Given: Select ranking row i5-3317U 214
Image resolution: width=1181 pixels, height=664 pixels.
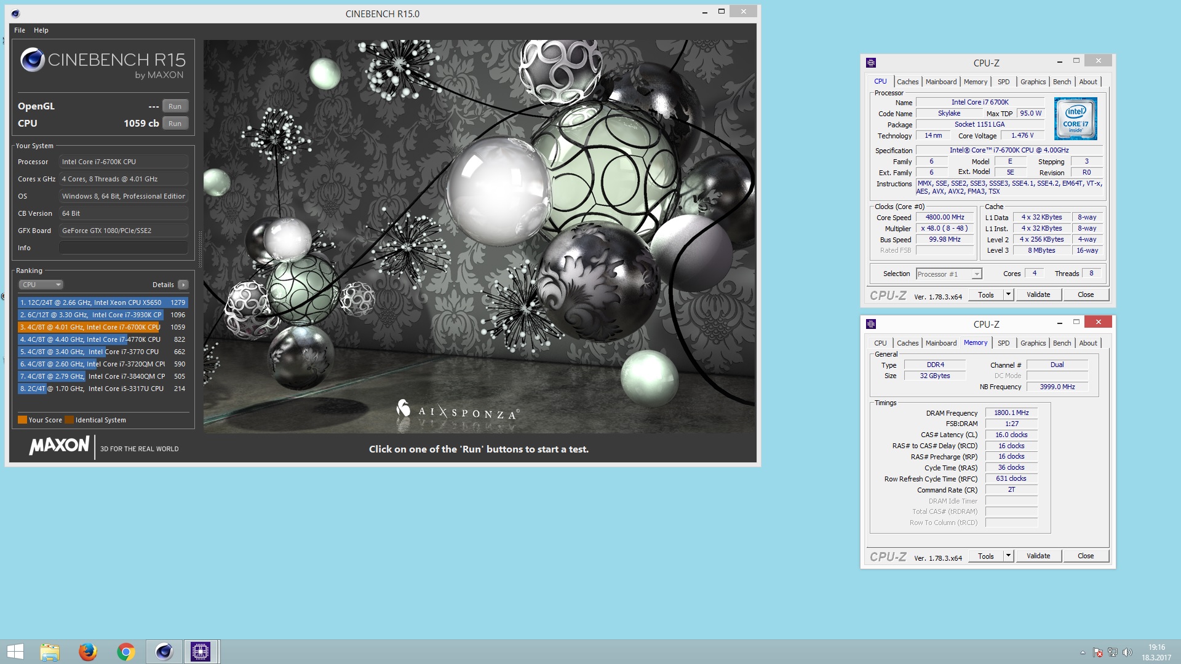Looking at the screenshot, I should (102, 389).
